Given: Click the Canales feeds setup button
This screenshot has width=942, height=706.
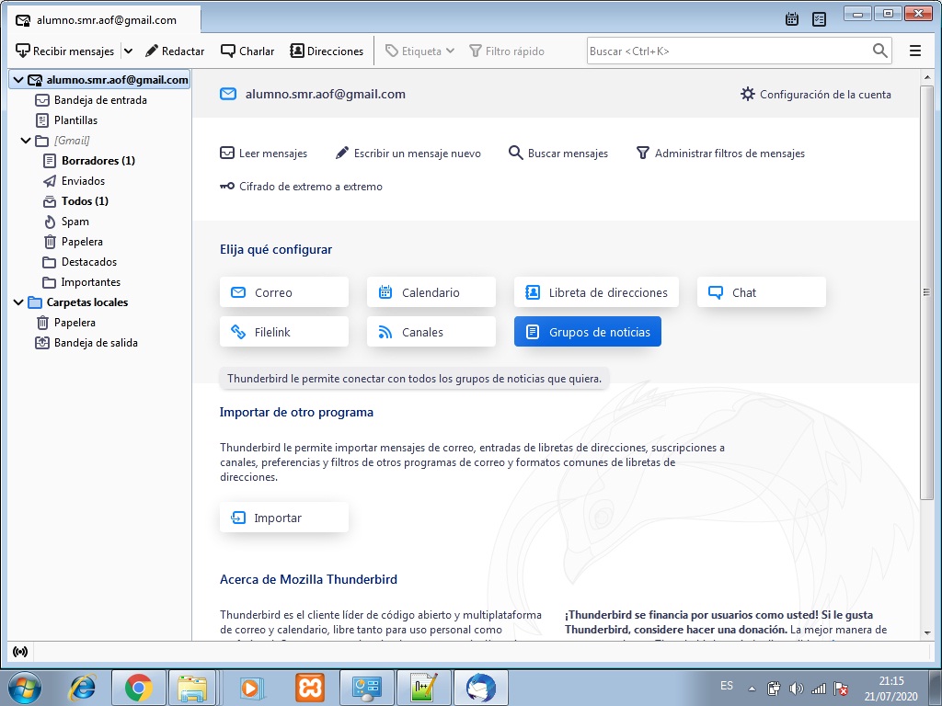Looking at the screenshot, I should [431, 332].
